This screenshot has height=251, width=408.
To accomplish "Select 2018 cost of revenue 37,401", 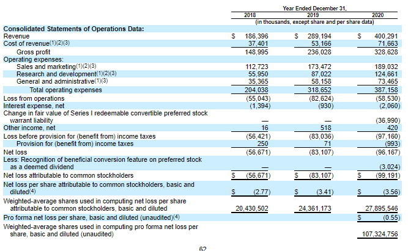I will [258, 43].
